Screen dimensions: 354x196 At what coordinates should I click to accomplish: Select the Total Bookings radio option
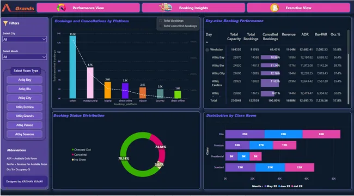[161, 21]
